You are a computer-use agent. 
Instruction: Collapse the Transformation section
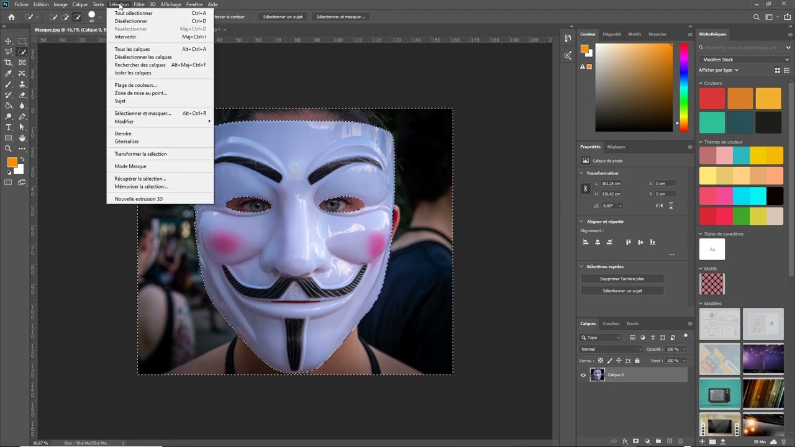tap(582, 173)
